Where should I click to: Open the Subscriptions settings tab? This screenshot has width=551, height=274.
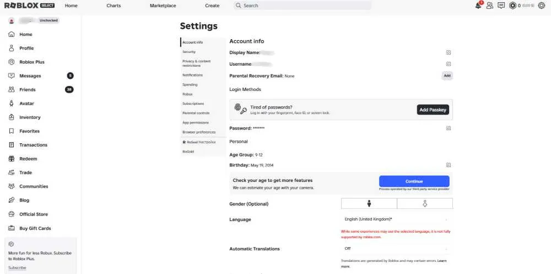(203, 104)
